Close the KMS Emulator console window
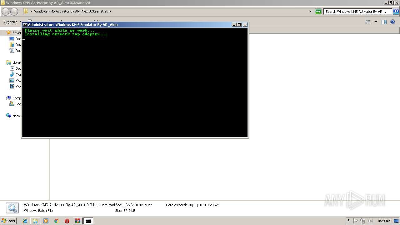This screenshot has width=400, height=225. [x=245, y=25]
